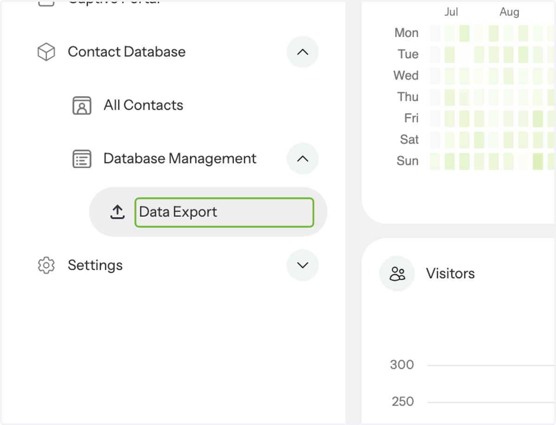Click the Database Management list icon
Viewport: 556px width, 425px height.
click(x=82, y=159)
